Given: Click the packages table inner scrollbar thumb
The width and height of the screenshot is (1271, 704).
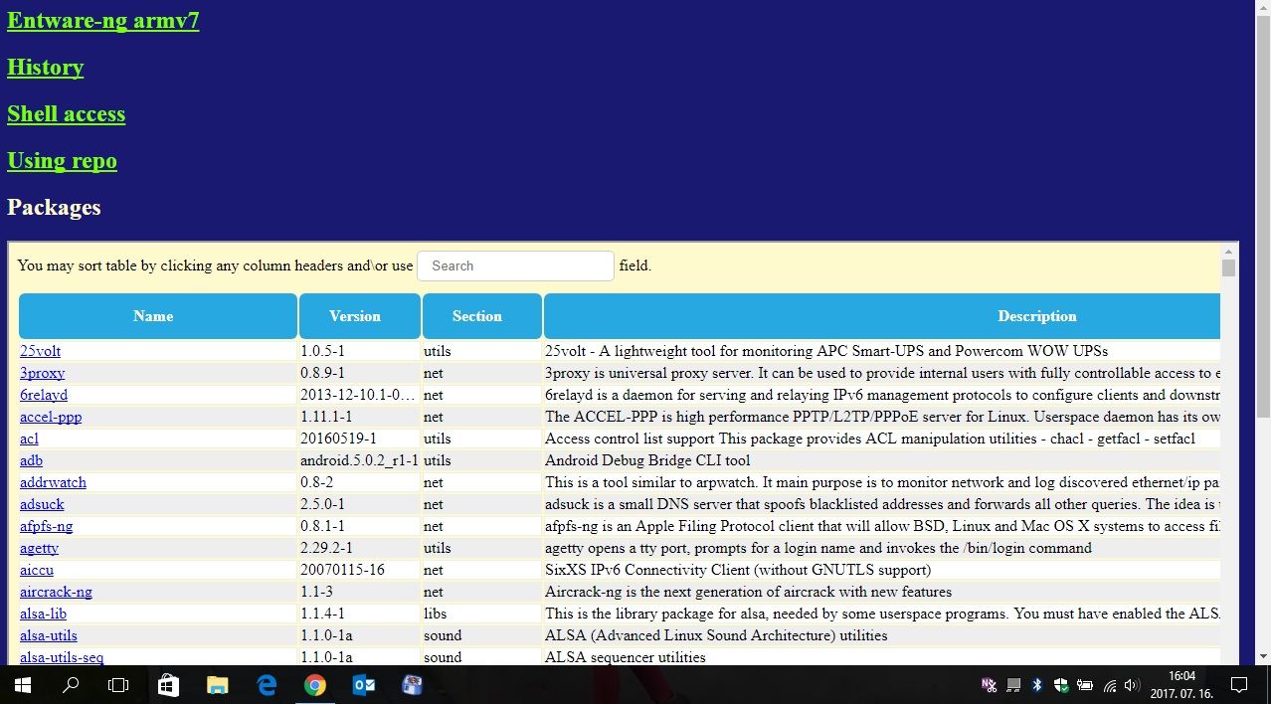Looking at the screenshot, I should point(1228,267).
